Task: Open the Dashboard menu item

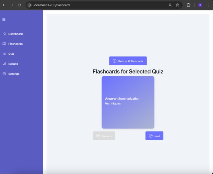Action: pos(16,34)
